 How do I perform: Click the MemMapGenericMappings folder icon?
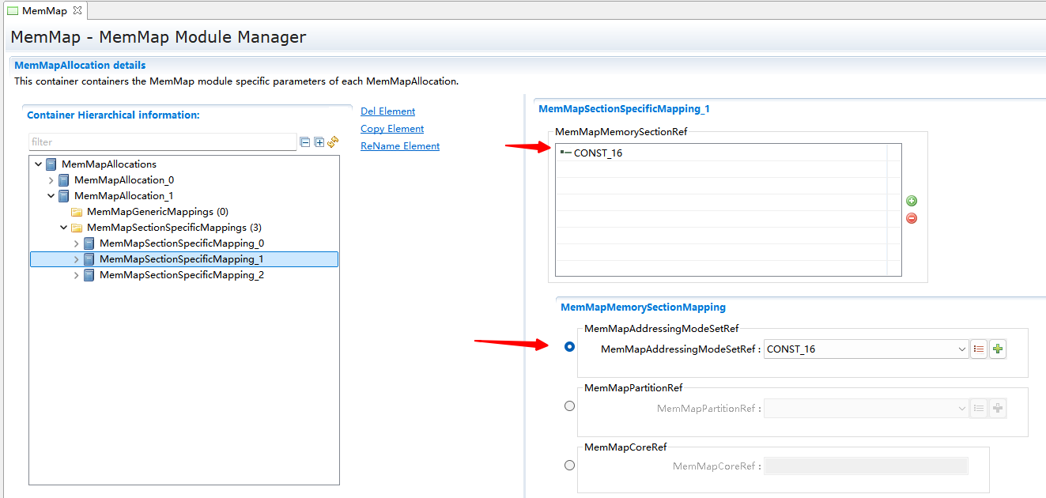click(77, 212)
